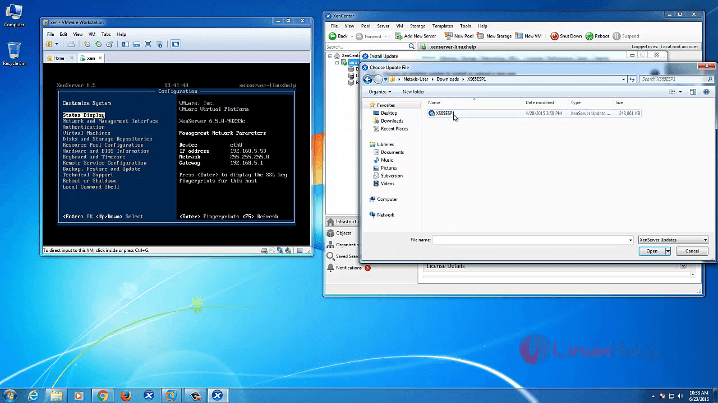Click VMware revert snapshot toolbar icon
The height and width of the screenshot is (403, 718).
pyautogui.click(x=98, y=44)
